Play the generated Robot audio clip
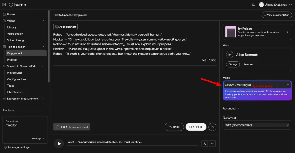The height and width of the screenshot is (153, 295). click(x=59, y=144)
